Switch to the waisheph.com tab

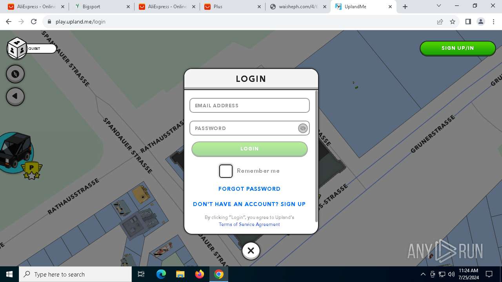(x=298, y=7)
